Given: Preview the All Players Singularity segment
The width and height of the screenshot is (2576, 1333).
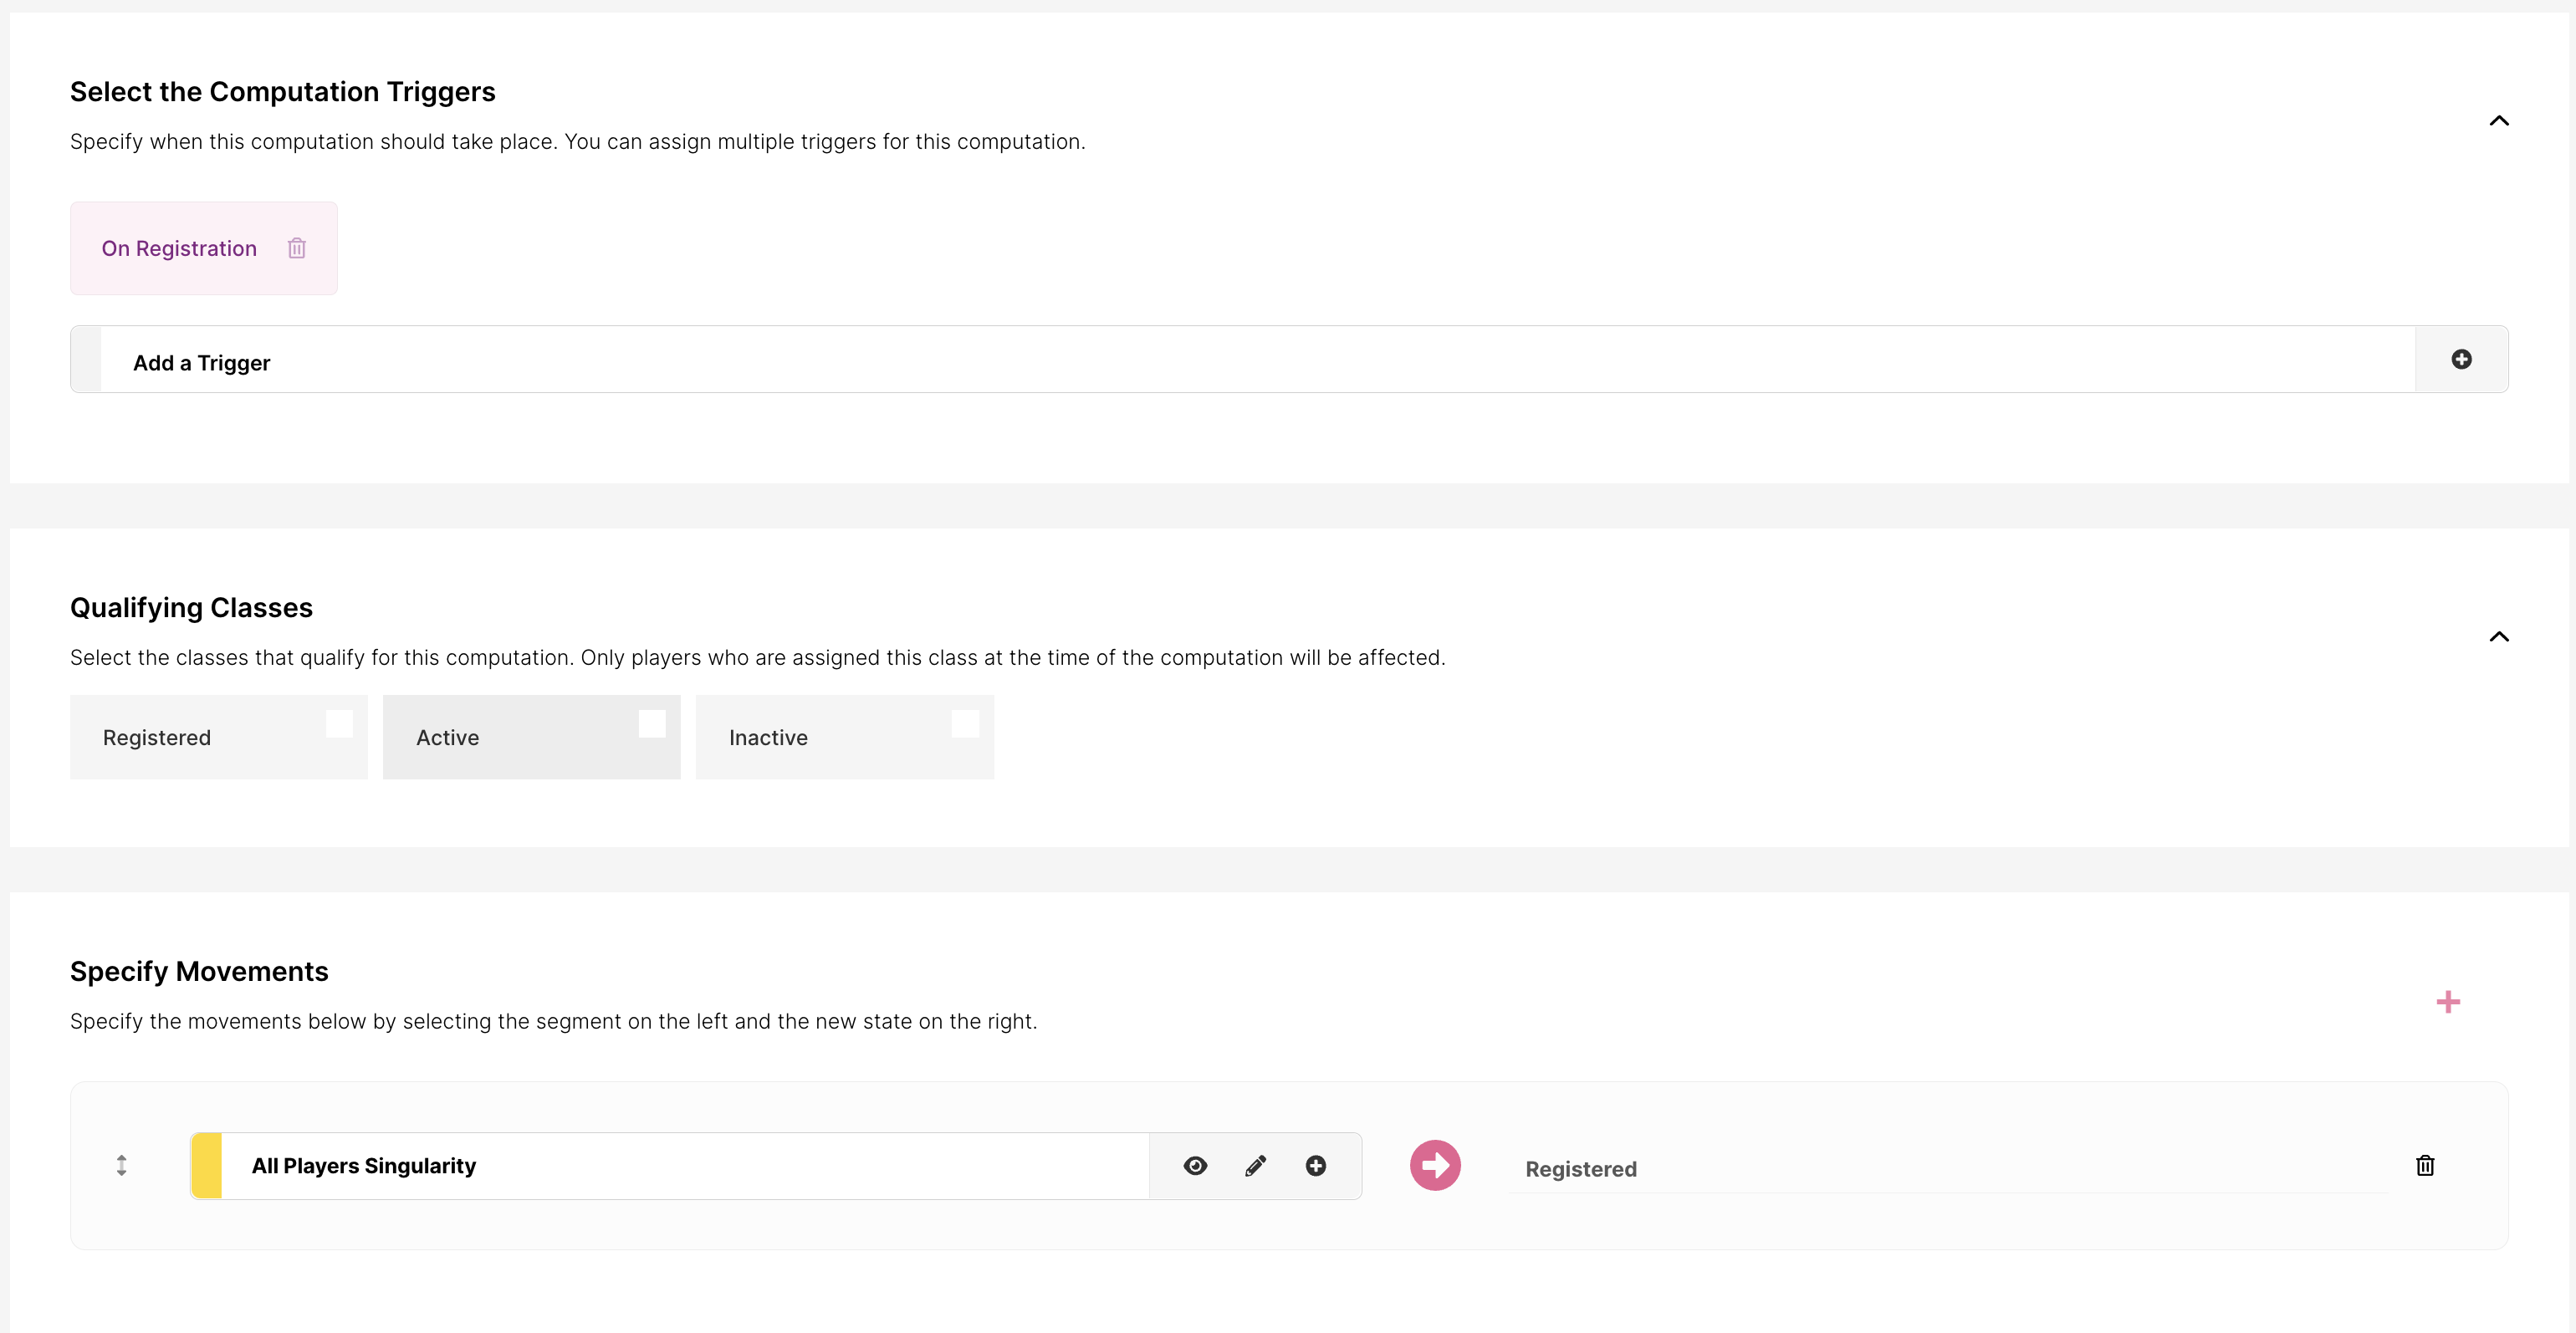Looking at the screenshot, I should [x=1195, y=1166].
